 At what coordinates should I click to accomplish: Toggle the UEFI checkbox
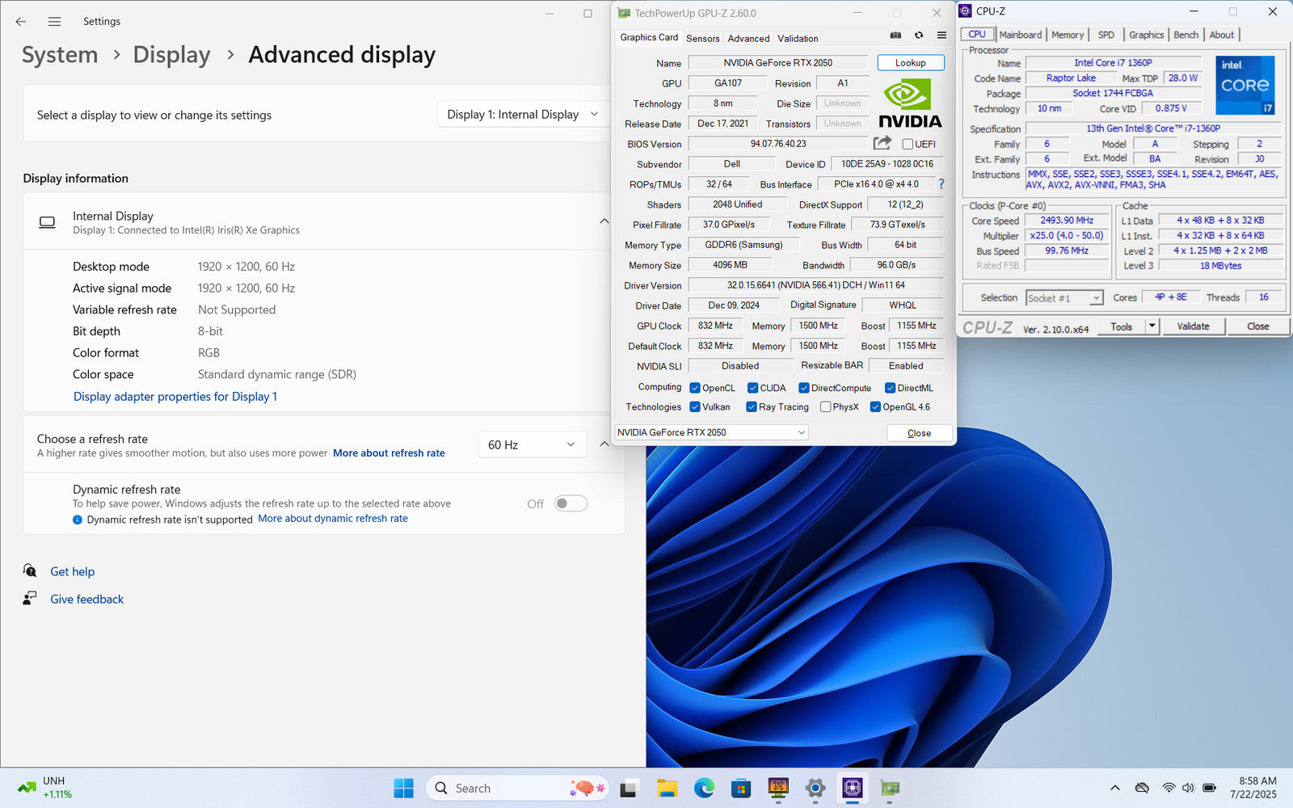coord(908,144)
